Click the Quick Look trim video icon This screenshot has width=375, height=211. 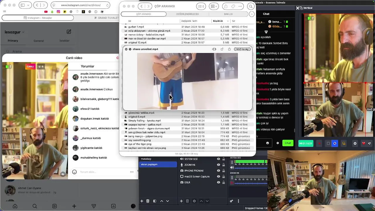click(x=214, y=49)
